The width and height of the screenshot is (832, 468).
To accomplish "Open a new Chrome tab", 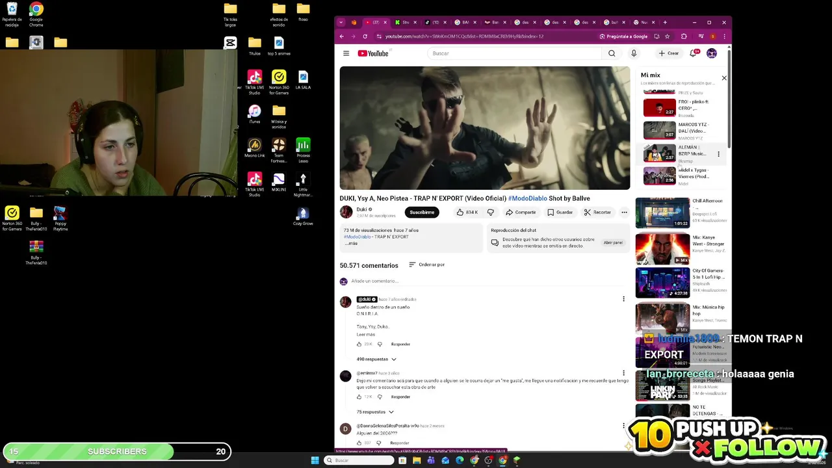I will pyautogui.click(x=665, y=22).
